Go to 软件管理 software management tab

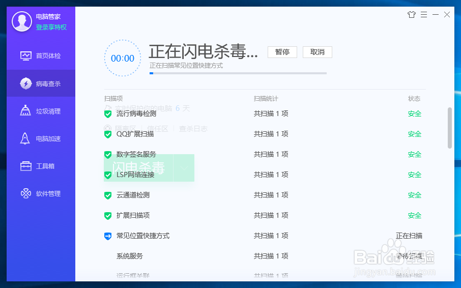(41, 194)
